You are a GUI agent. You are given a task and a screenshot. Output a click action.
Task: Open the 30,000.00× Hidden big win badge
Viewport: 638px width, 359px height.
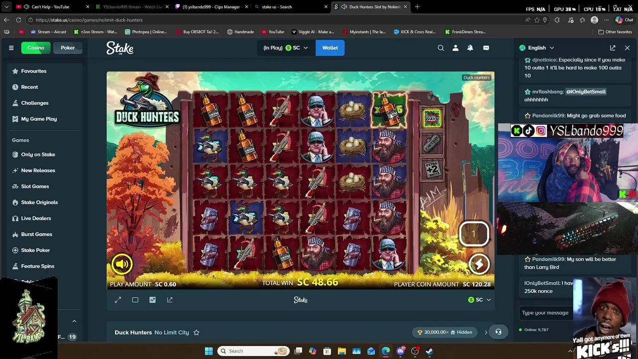click(x=445, y=332)
